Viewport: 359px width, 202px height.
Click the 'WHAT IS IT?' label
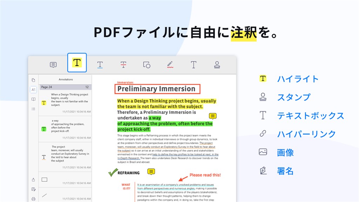126,187
